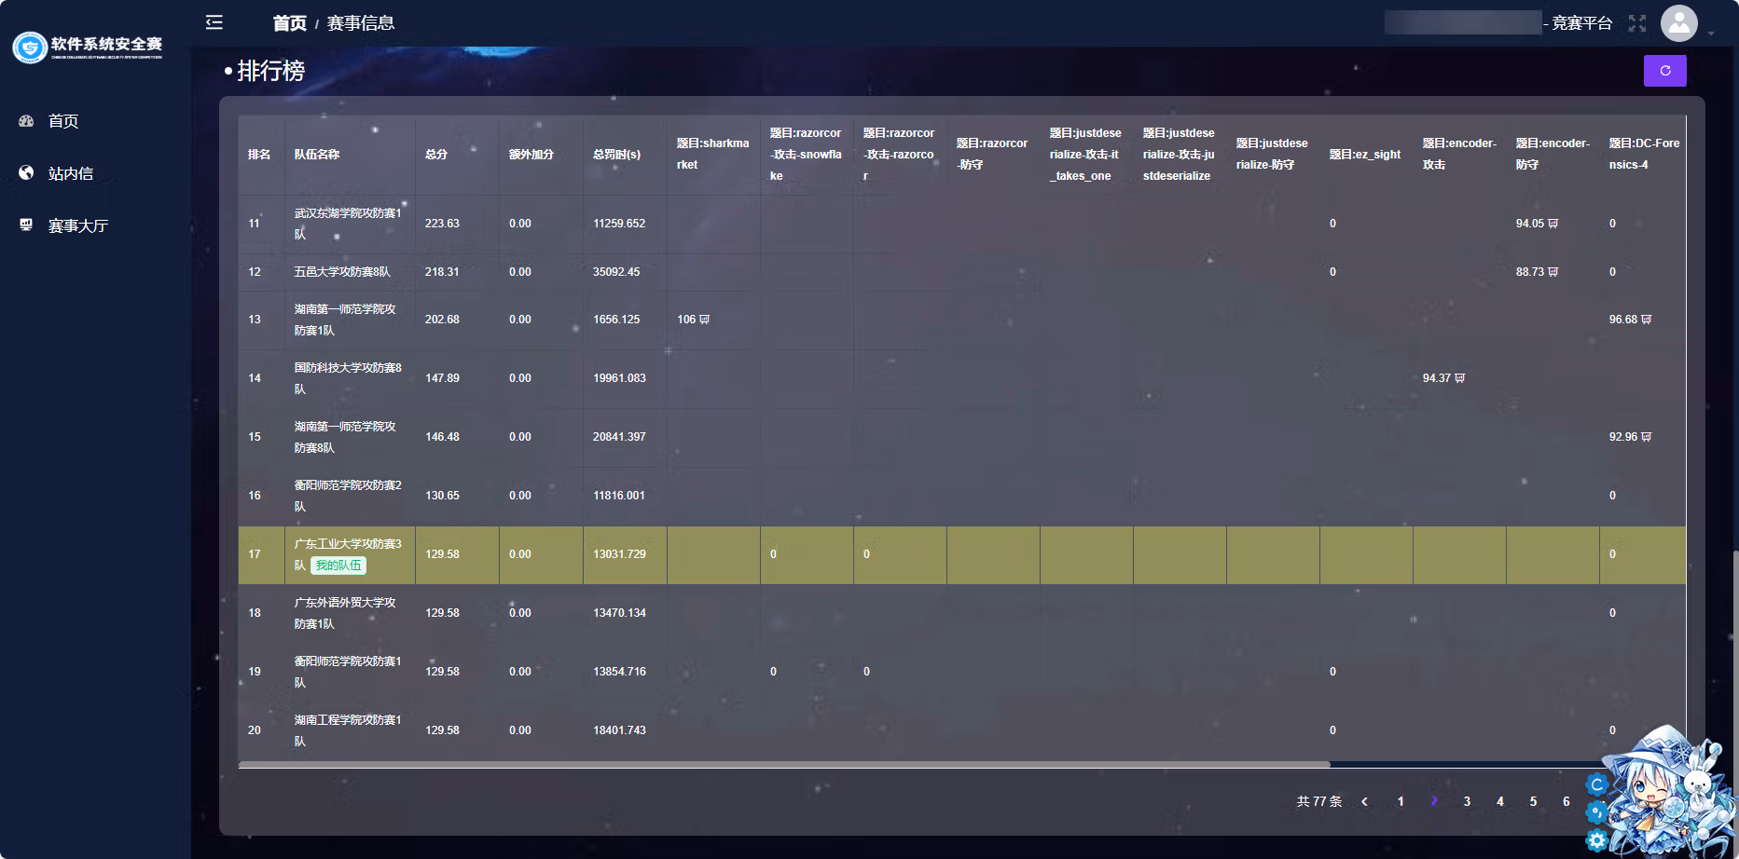Click 题目:encoder-攻击 column header
Image resolution: width=1739 pixels, height=859 pixels.
(x=1459, y=154)
